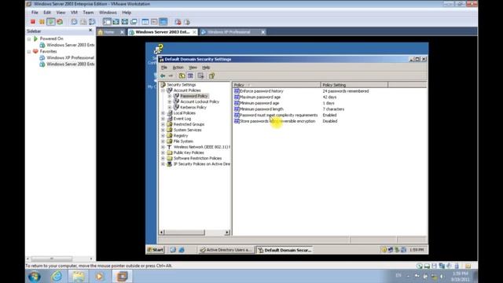
Task: Select Password Policy in the tree
Action: click(x=194, y=96)
